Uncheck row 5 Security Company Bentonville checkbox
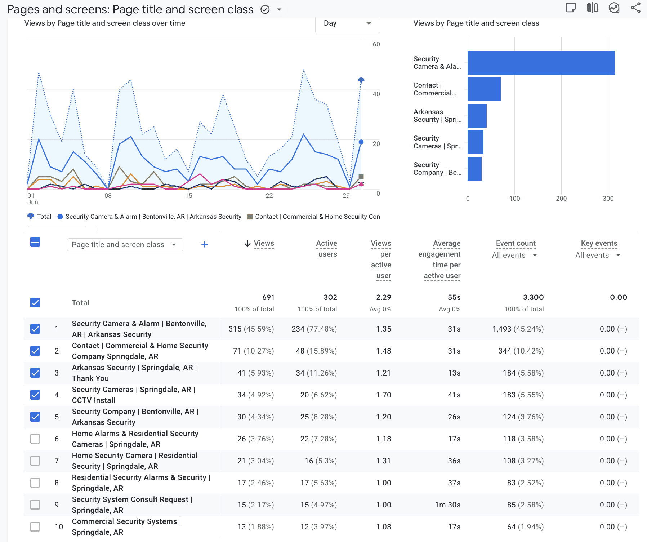 coord(35,417)
